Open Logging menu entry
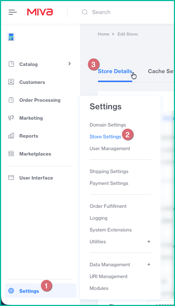Viewport: 175px width, 306px height. 98,218
